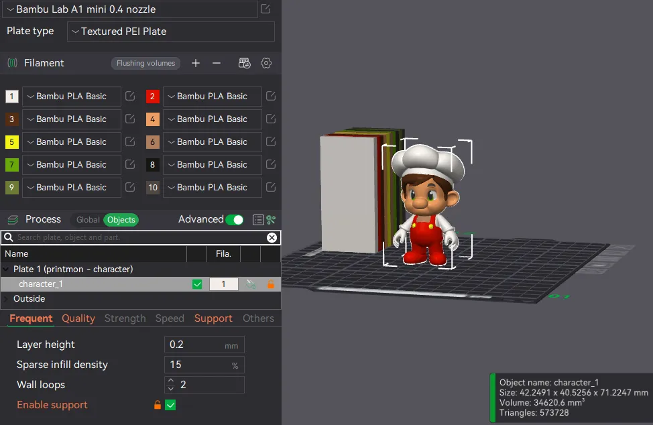This screenshot has height=425, width=653.
Task: Edit filament 4 preset
Action: (271, 119)
